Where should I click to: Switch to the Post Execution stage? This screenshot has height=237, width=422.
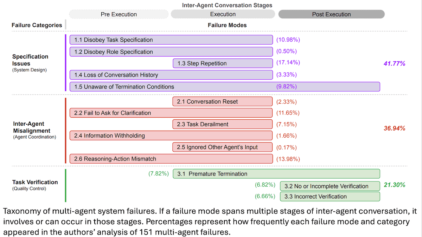[331, 14]
